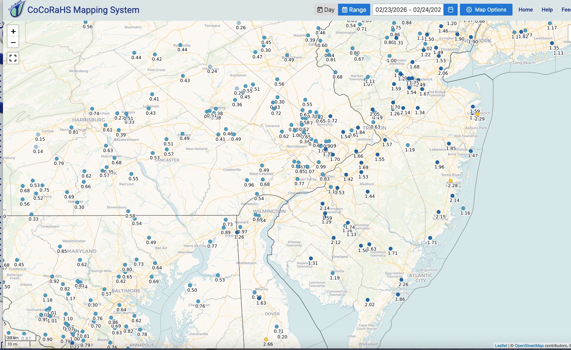Click the gray 0.15 marker near Carlisle
Image resolution: width=571 pixels, height=350 pixels.
(x=38, y=135)
